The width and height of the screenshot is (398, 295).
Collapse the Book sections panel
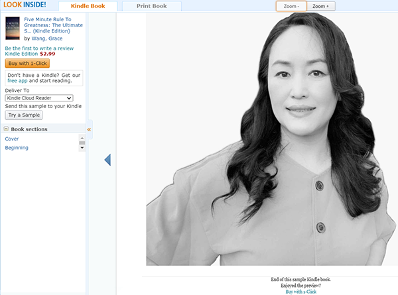tap(7, 129)
